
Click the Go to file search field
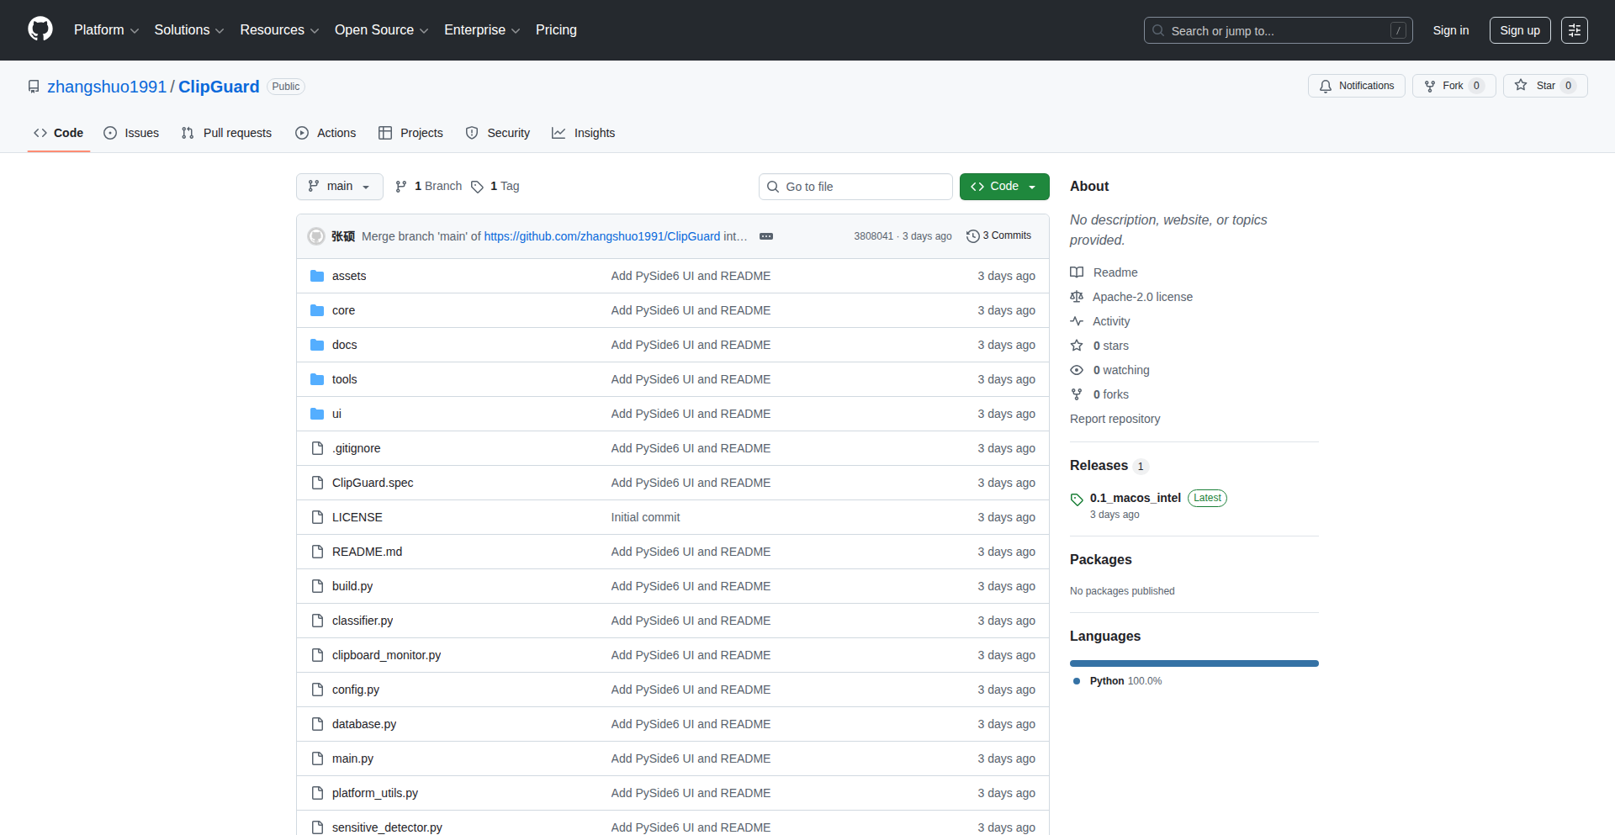[855, 186]
